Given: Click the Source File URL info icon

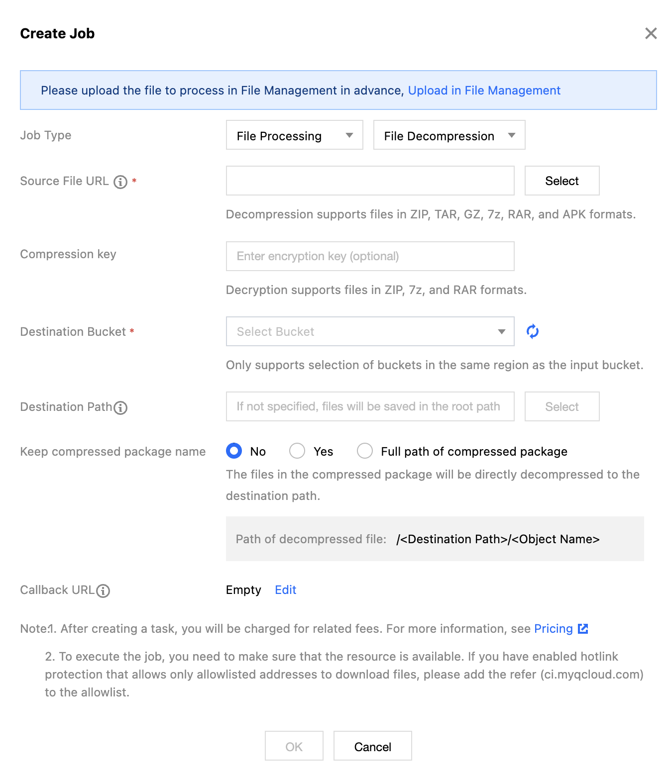Looking at the screenshot, I should tap(120, 182).
